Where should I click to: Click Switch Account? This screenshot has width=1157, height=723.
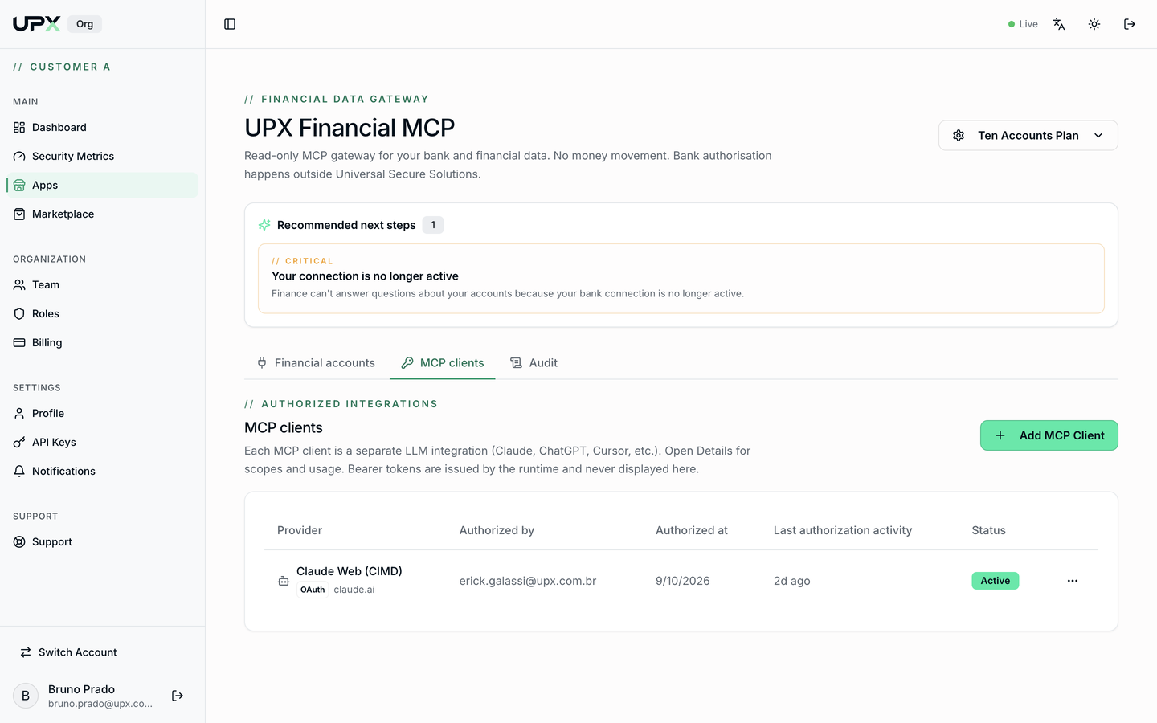click(x=102, y=652)
